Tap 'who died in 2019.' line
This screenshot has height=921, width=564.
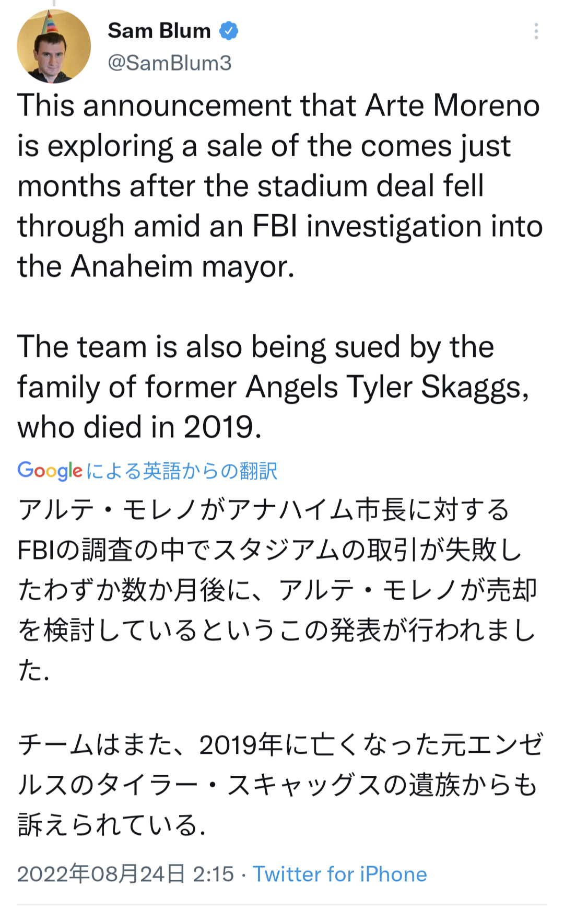point(139,427)
